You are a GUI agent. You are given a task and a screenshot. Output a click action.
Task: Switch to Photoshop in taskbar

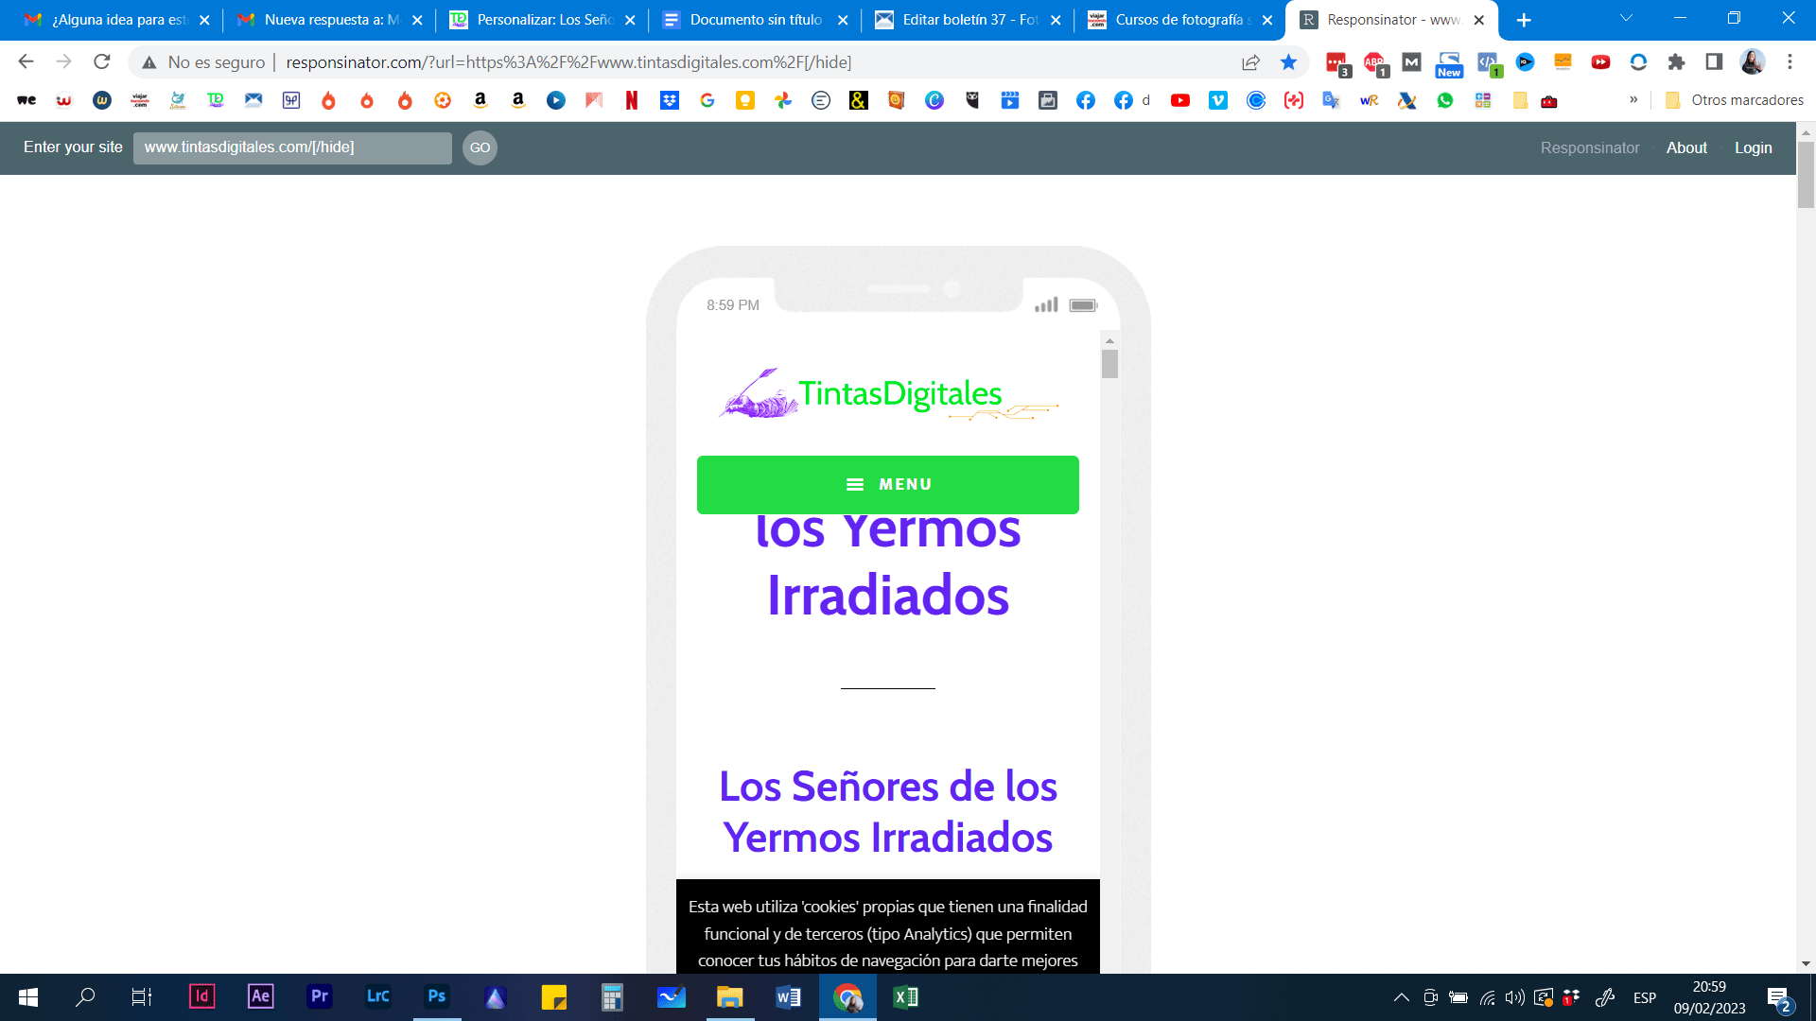(x=437, y=996)
